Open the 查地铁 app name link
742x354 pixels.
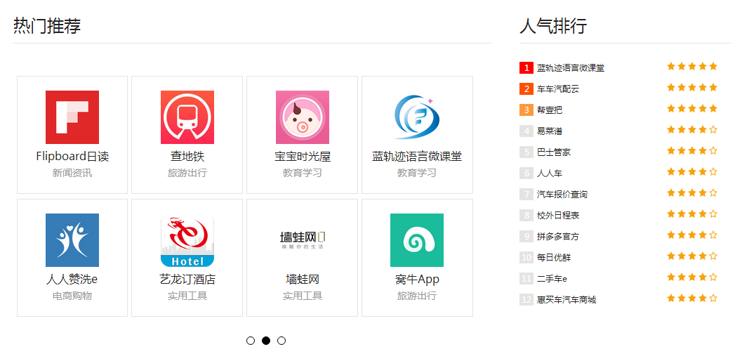tap(187, 156)
